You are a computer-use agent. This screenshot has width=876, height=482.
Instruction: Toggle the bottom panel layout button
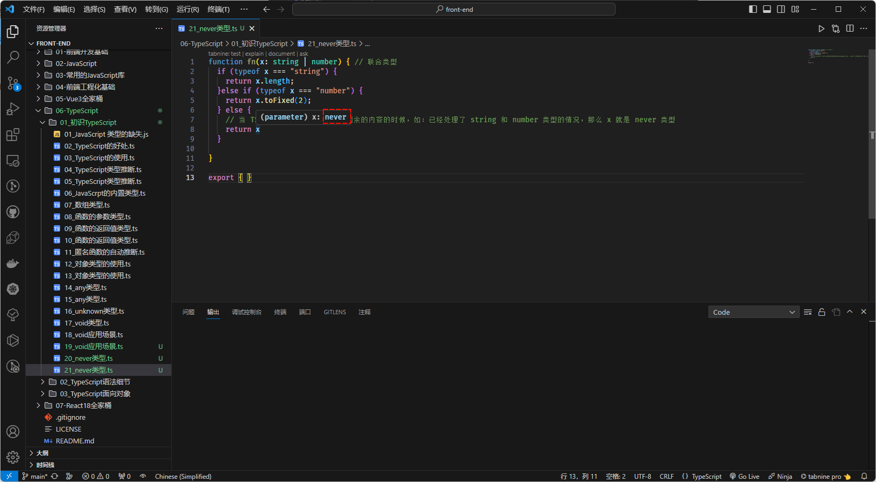click(767, 9)
